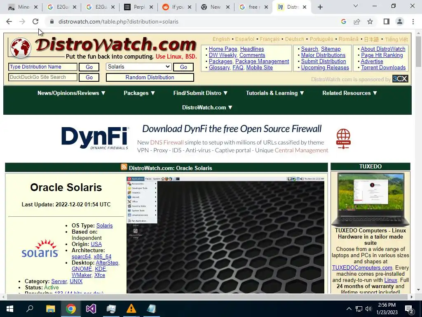Click the DynFi firewall globe icon
The width and height of the screenshot is (422, 317).
pos(343,139)
